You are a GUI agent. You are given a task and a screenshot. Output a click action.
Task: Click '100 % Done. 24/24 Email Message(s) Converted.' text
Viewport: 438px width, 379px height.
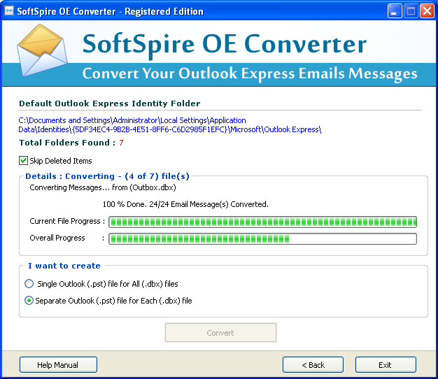coord(185,204)
